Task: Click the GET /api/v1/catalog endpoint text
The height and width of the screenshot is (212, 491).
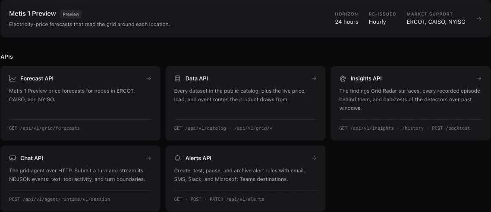Action: tap(200, 128)
